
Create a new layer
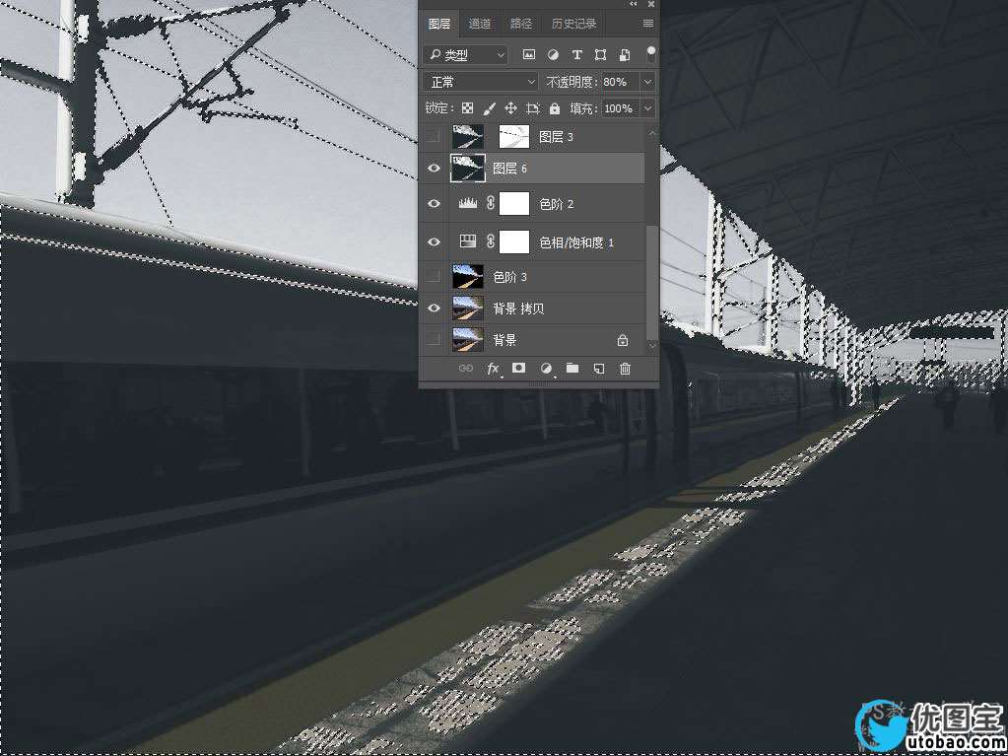click(598, 369)
